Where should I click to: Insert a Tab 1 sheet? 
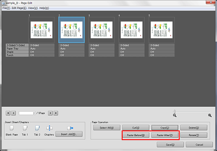[25, 128]
